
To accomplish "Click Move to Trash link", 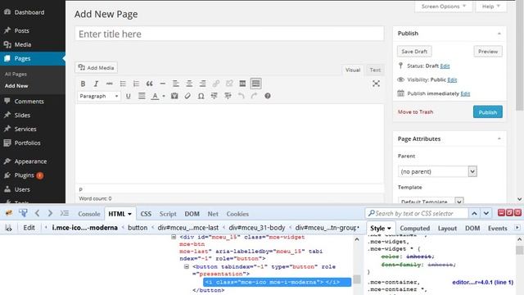I will tap(415, 112).
